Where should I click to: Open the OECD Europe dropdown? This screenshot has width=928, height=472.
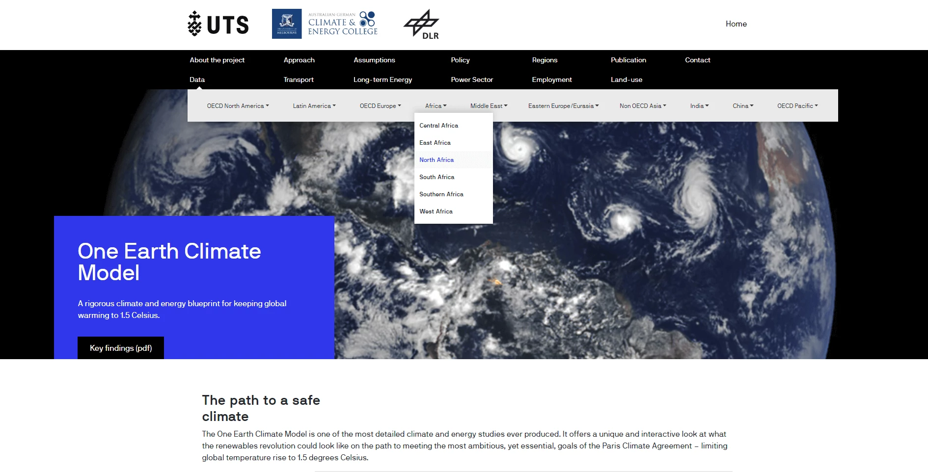tap(380, 105)
